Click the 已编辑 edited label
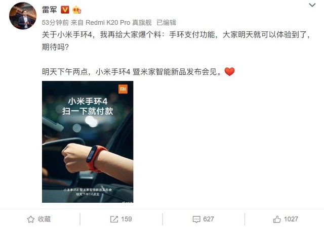 (166, 22)
